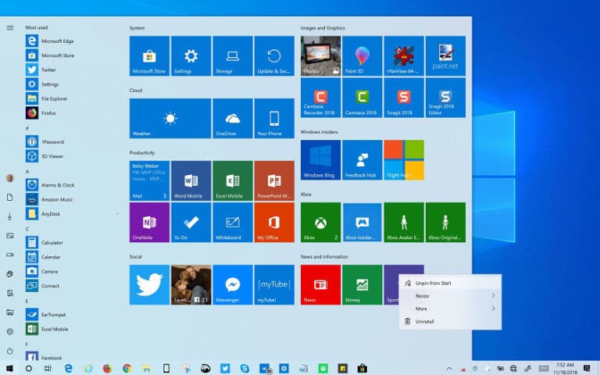Launch Firefox from Most used list
The width and height of the screenshot is (600, 375).
point(49,112)
